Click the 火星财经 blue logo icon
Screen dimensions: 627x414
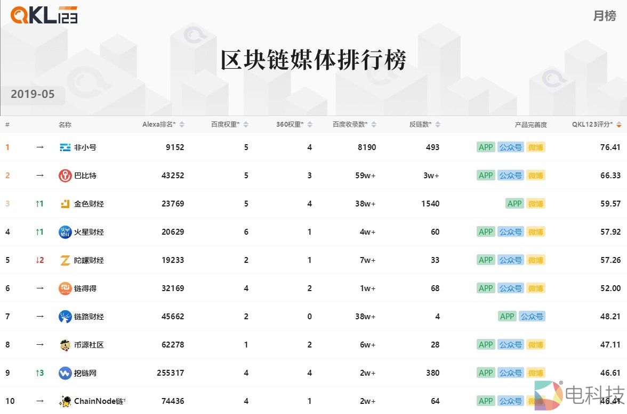coord(65,232)
